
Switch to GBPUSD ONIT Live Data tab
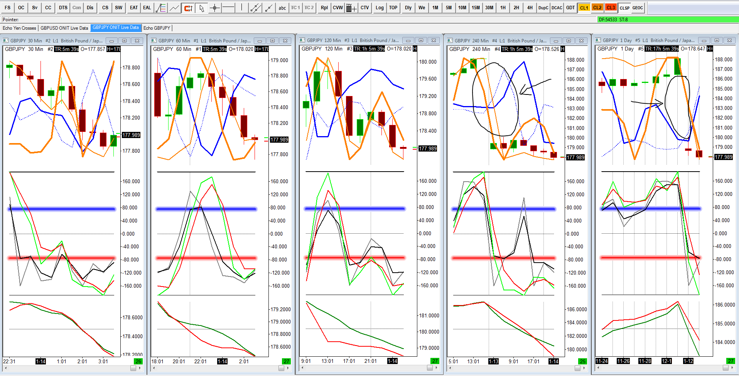click(64, 28)
